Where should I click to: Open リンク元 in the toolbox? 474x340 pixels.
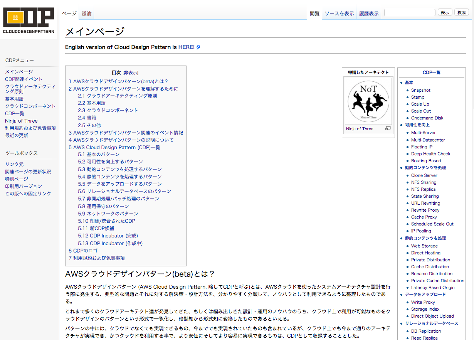pyautogui.click(x=14, y=164)
